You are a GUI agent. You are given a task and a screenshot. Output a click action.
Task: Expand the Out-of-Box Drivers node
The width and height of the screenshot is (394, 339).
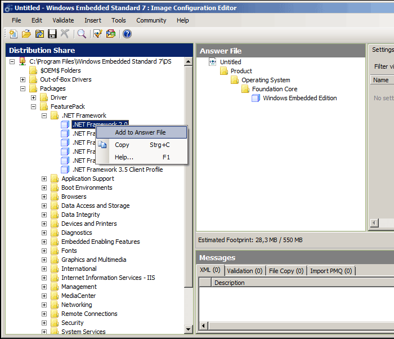click(x=23, y=80)
